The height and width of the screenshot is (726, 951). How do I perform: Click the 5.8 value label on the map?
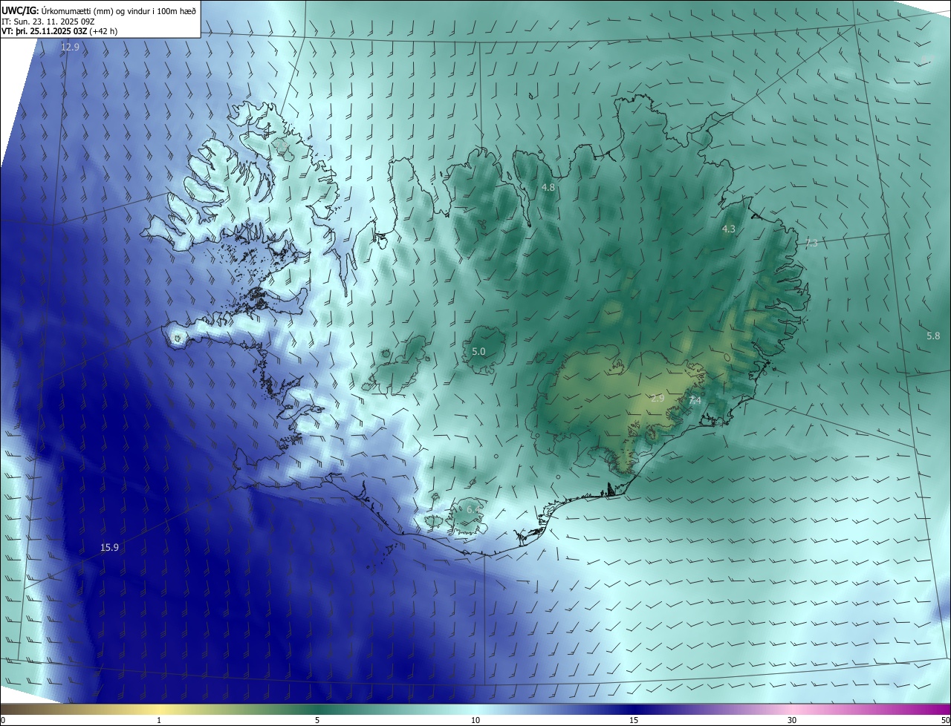tap(933, 336)
